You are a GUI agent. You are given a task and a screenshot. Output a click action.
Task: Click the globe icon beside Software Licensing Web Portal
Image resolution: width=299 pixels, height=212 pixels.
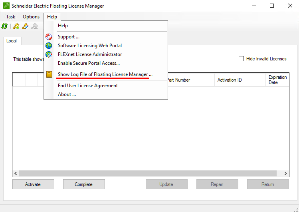coord(49,46)
